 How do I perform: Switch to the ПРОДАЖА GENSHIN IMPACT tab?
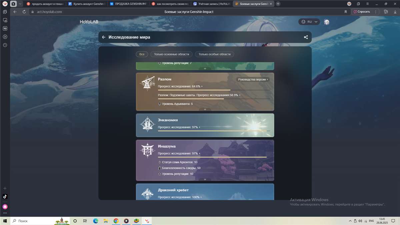pos(128,4)
